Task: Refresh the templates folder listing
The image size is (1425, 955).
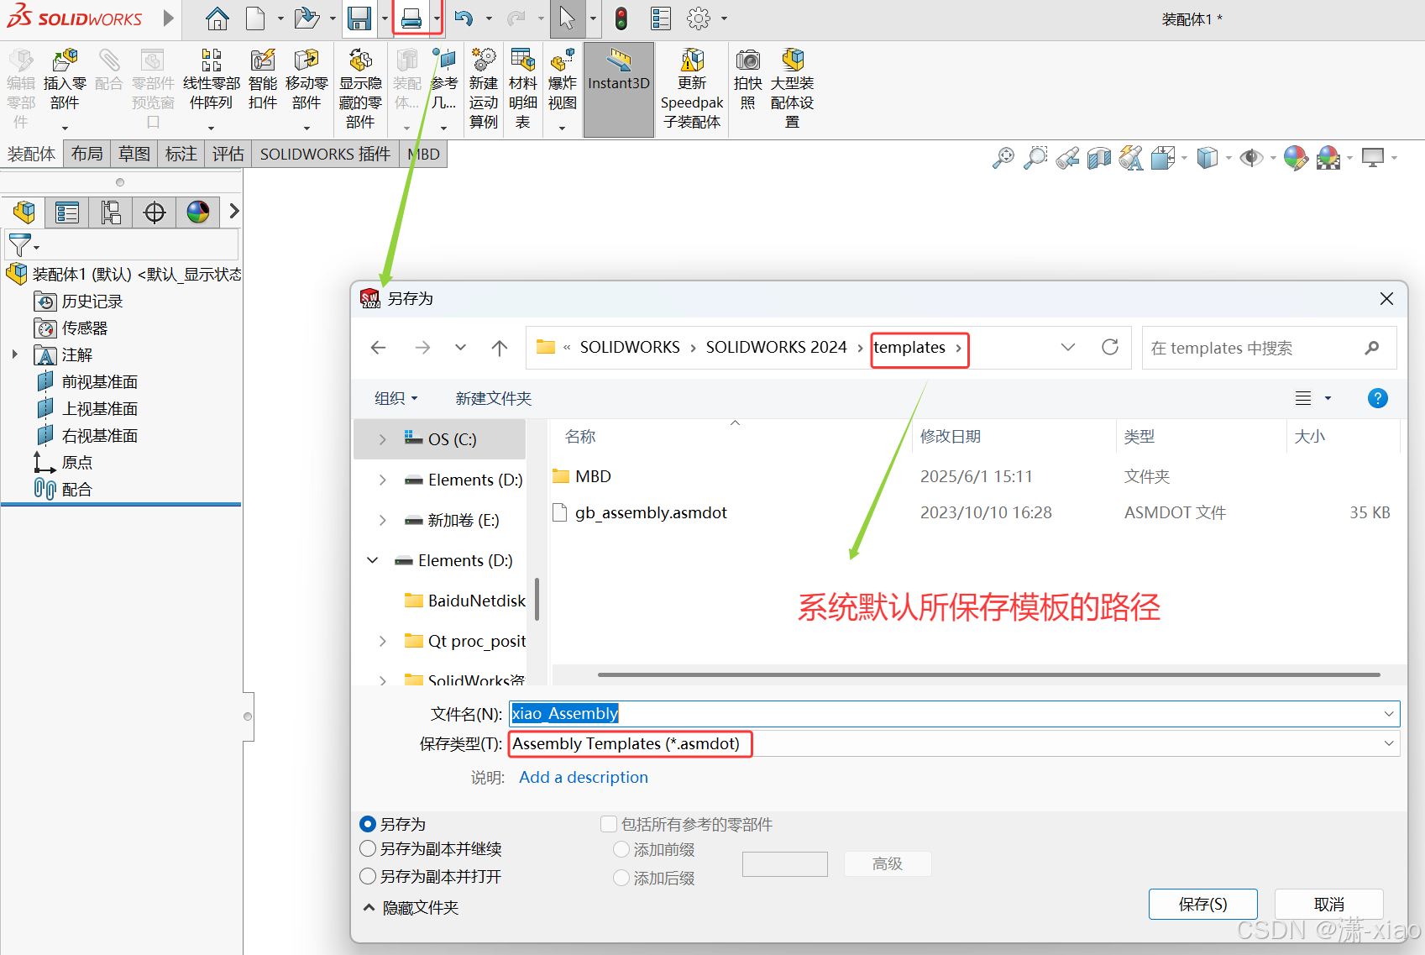Action: 1110,347
